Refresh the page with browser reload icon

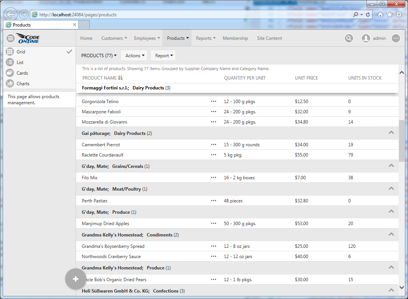368,14
